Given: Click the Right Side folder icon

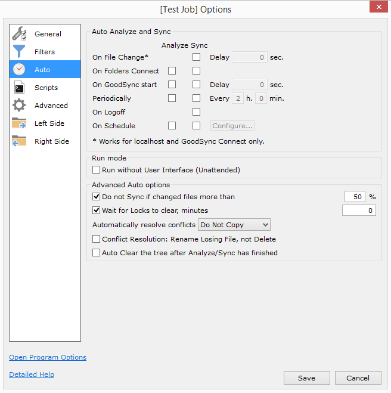Looking at the screenshot, I should (19, 141).
